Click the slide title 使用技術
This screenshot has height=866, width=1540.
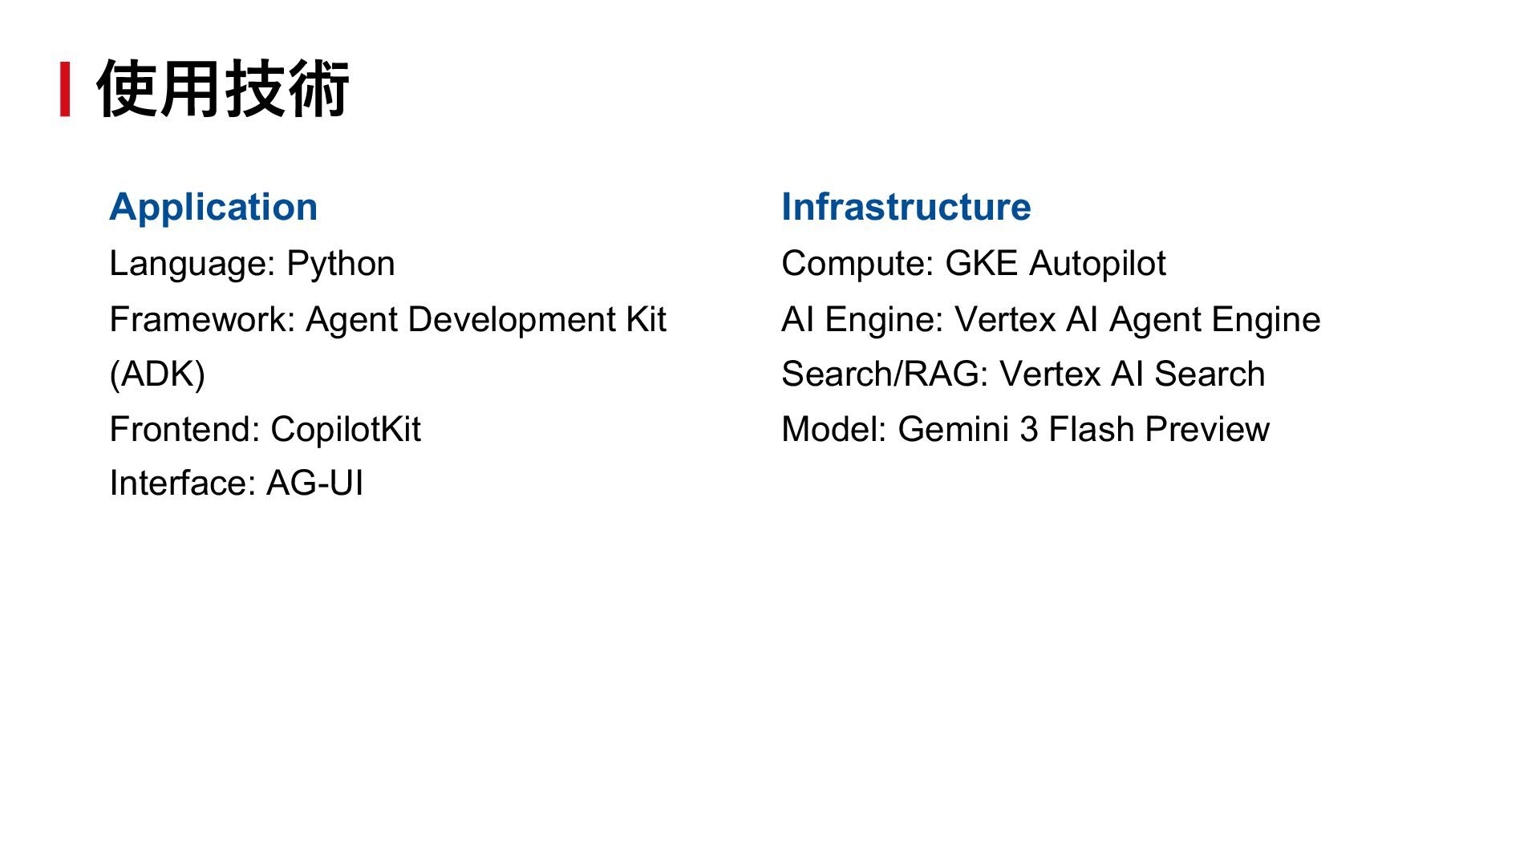point(222,89)
